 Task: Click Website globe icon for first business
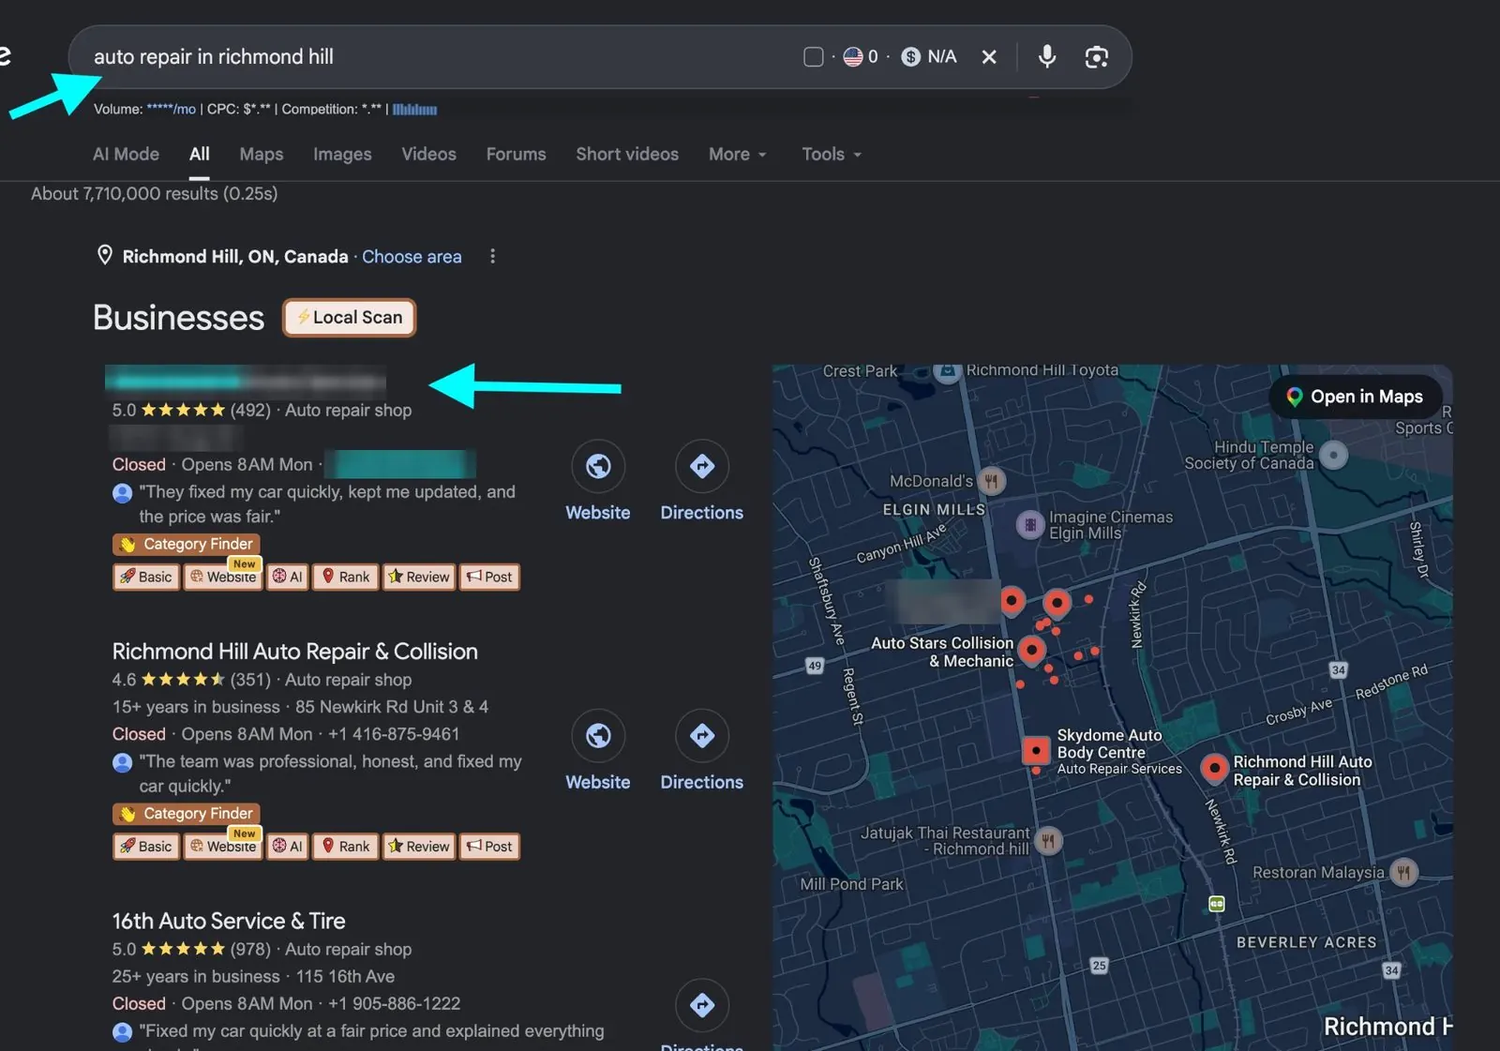point(598,466)
